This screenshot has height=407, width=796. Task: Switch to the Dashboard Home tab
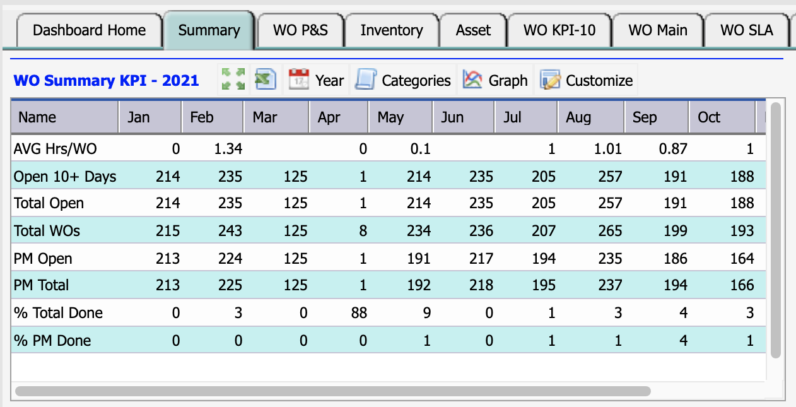[x=89, y=30]
